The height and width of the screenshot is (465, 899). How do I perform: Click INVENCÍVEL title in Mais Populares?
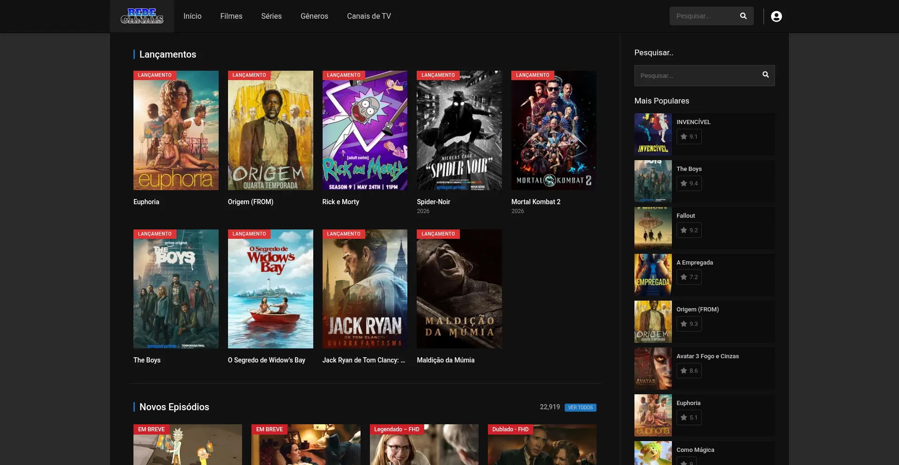693,122
